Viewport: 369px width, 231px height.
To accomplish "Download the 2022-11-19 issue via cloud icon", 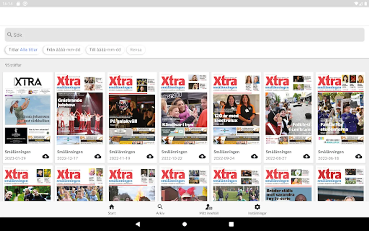I will pos(150,156).
